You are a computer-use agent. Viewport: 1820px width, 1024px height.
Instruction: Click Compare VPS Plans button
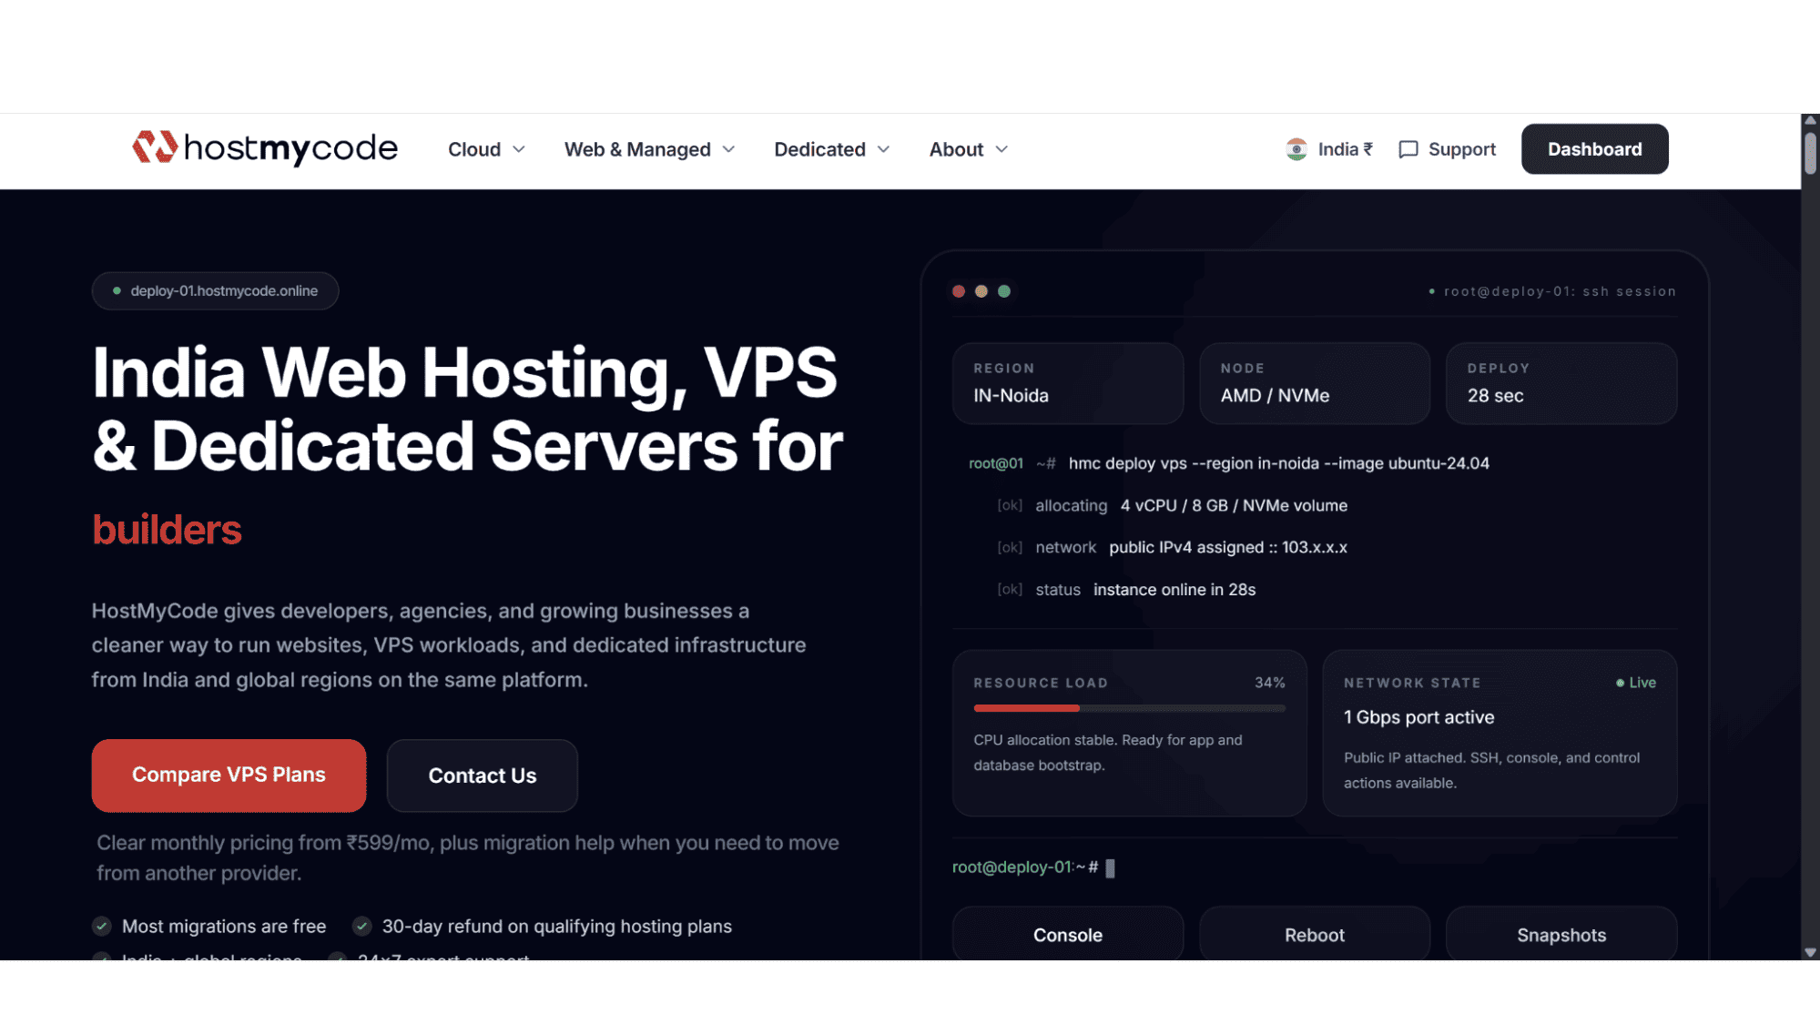[229, 776]
